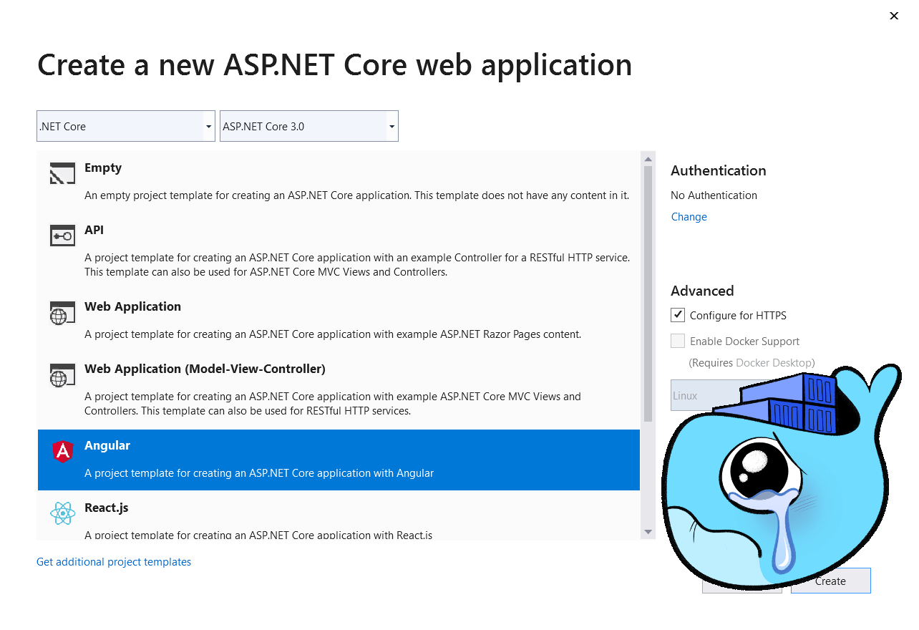919x630 pixels.
Task: Click the No Authentication text
Action: tap(714, 195)
